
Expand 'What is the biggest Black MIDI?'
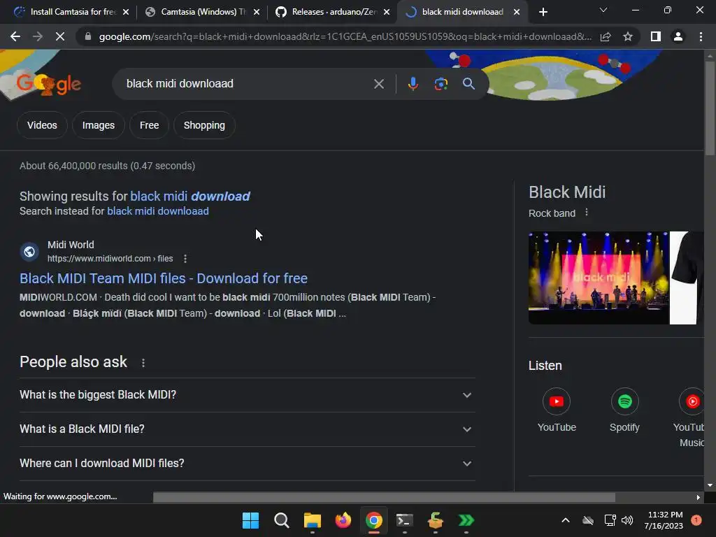tap(247, 395)
